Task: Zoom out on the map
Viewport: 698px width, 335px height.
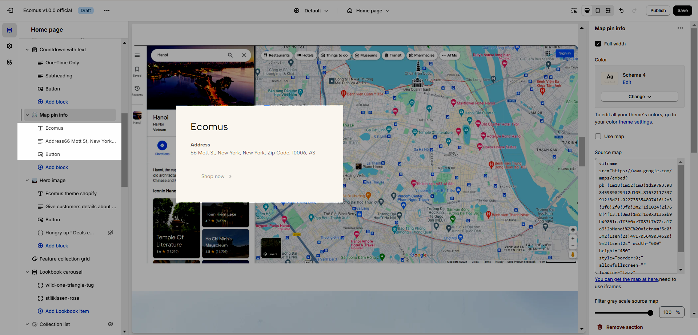Action: coord(573,246)
